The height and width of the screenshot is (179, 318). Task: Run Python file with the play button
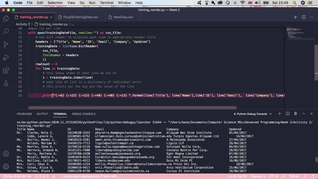point(296,17)
